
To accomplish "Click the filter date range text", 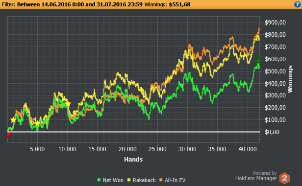I will pos(80,4).
